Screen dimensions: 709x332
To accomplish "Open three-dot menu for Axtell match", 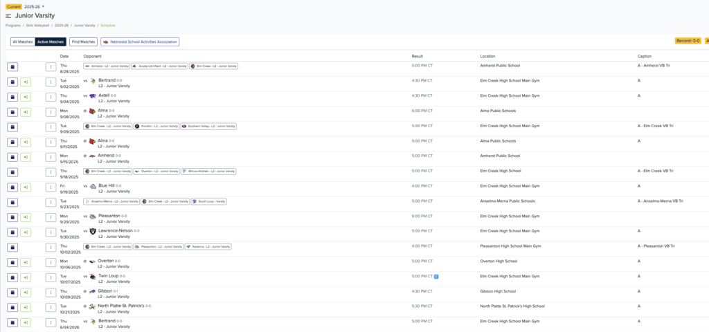I will pyautogui.click(x=51, y=97).
